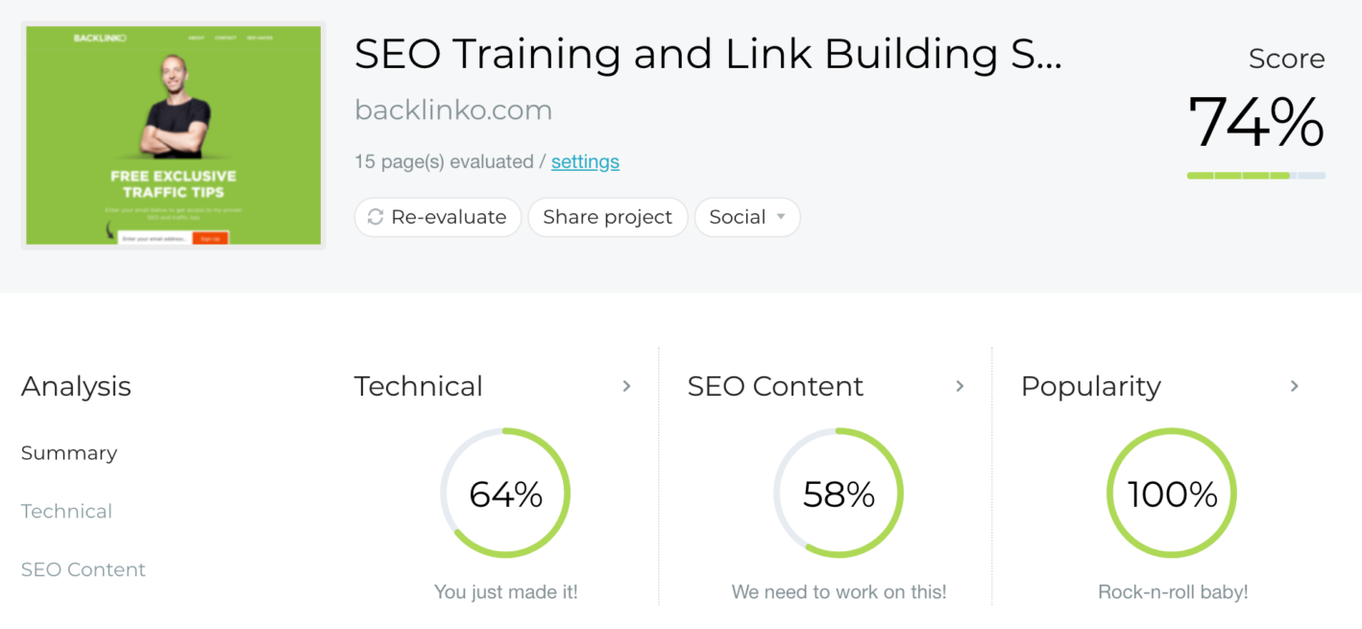1362x629 pixels.
Task: Select SEO Content in the Analysis sidebar
Action: pyautogui.click(x=84, y=569)
